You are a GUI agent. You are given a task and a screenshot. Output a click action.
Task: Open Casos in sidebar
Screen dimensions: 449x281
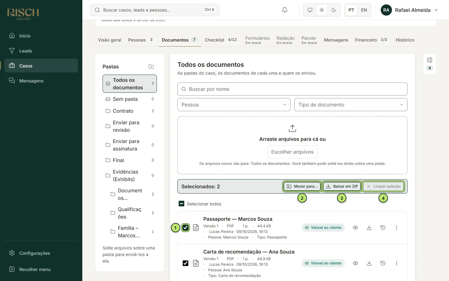[41, 66]
